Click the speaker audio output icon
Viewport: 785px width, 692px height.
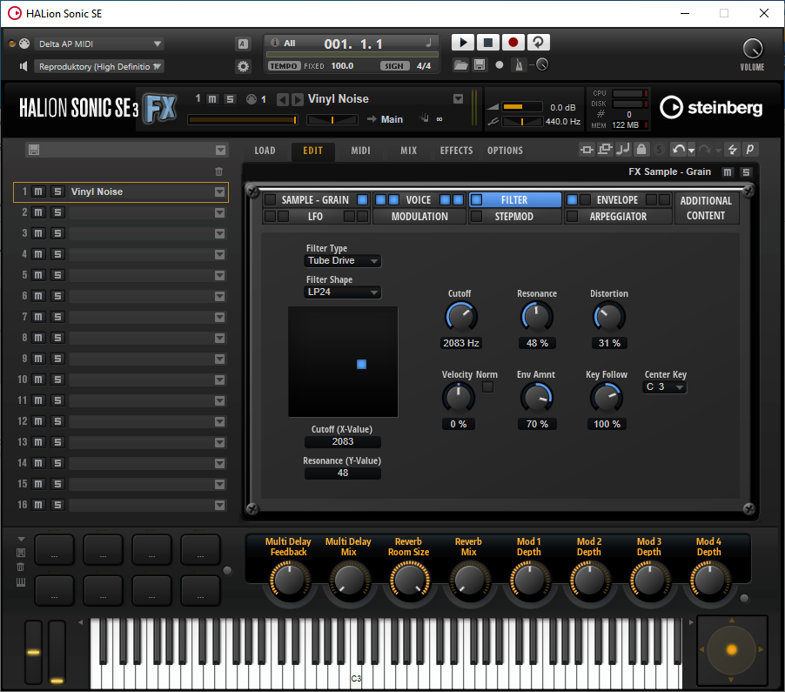pyautogui.click(x=23, y=66)
